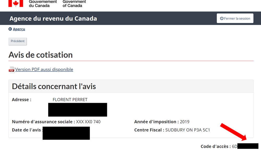The image size is (261, 151).
Task: Click the Avis de cotisation page title
Action: [x=40, y=55]
